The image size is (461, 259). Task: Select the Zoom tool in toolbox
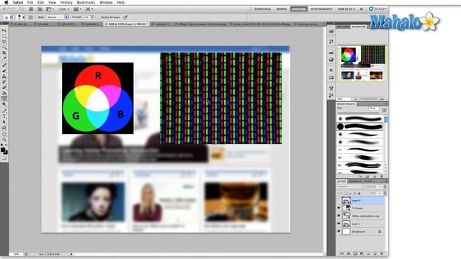(4, 140)
